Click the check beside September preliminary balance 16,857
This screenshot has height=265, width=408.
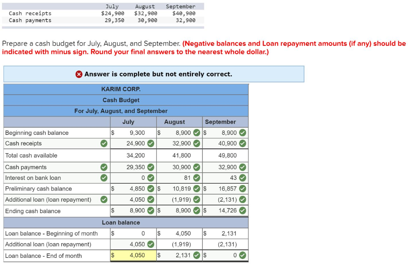(x=243, y=189)
